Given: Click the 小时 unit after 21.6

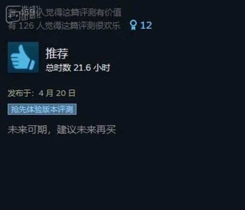Looking at the screenshot, I should (102, 68).
